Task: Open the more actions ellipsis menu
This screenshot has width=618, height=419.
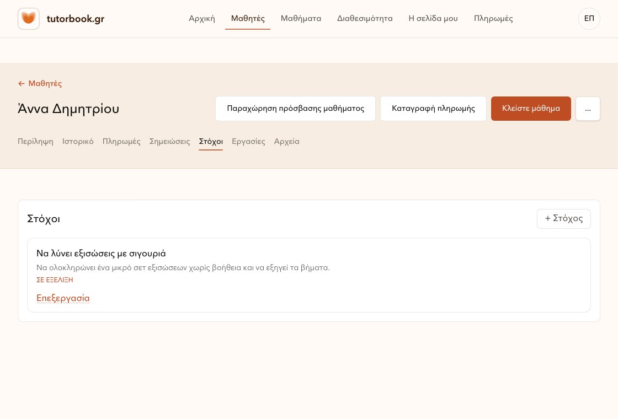Action: coord(588,109)
